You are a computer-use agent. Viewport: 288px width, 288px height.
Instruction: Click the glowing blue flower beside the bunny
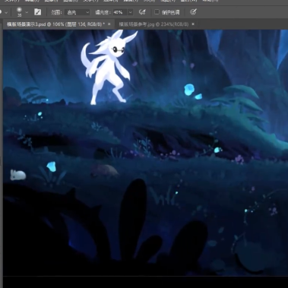click(x=52, y=166)
